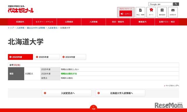
Task: Open the 校舎・寮案内 menu
Action: click(118, 22)
